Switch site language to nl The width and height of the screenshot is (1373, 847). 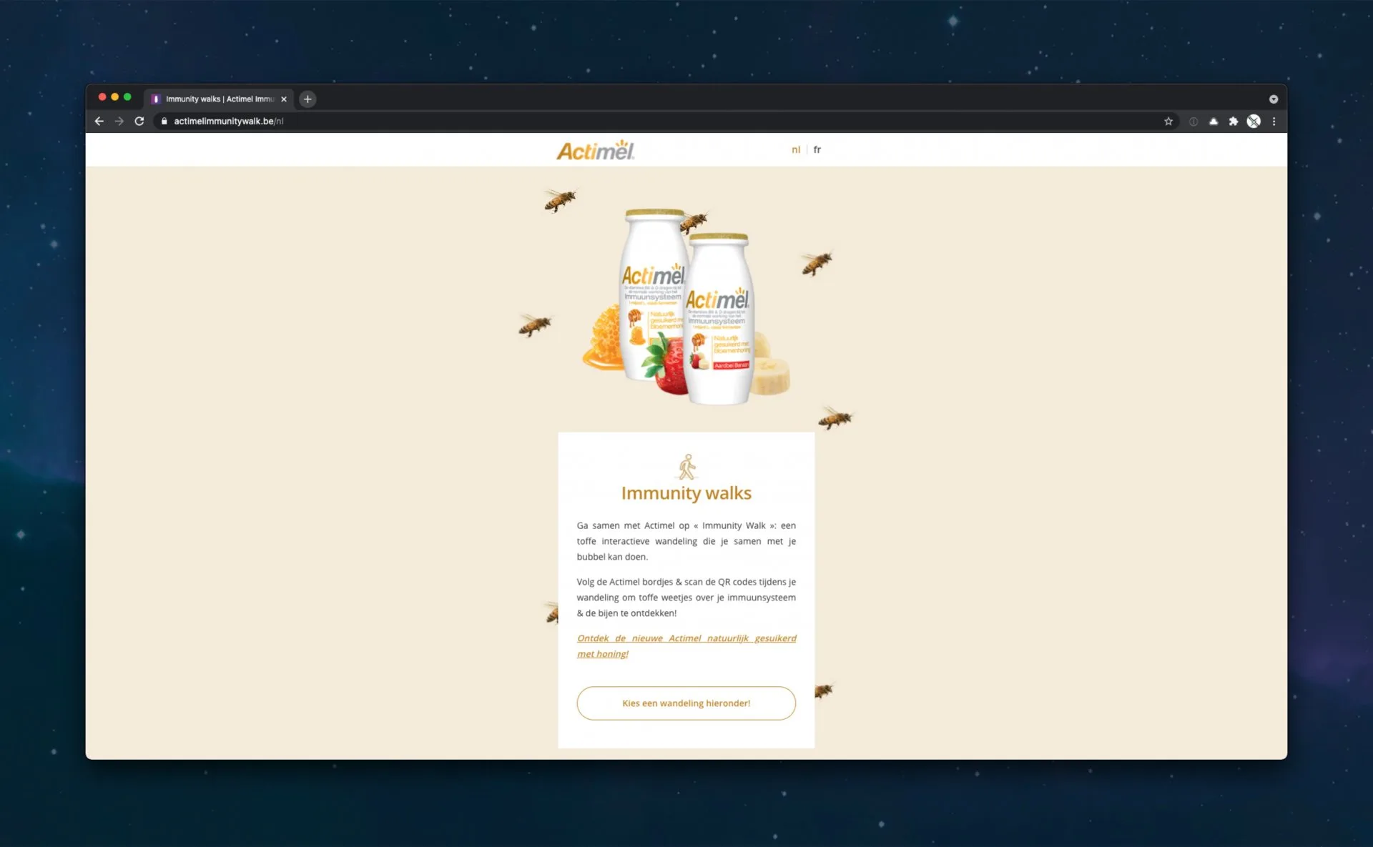[796, 149]
